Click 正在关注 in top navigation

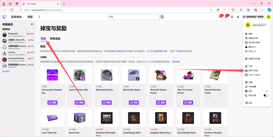[16, 17]
